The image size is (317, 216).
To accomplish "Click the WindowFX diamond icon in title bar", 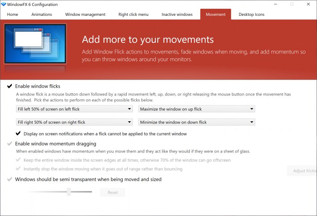I will click(x=4, y=4).
